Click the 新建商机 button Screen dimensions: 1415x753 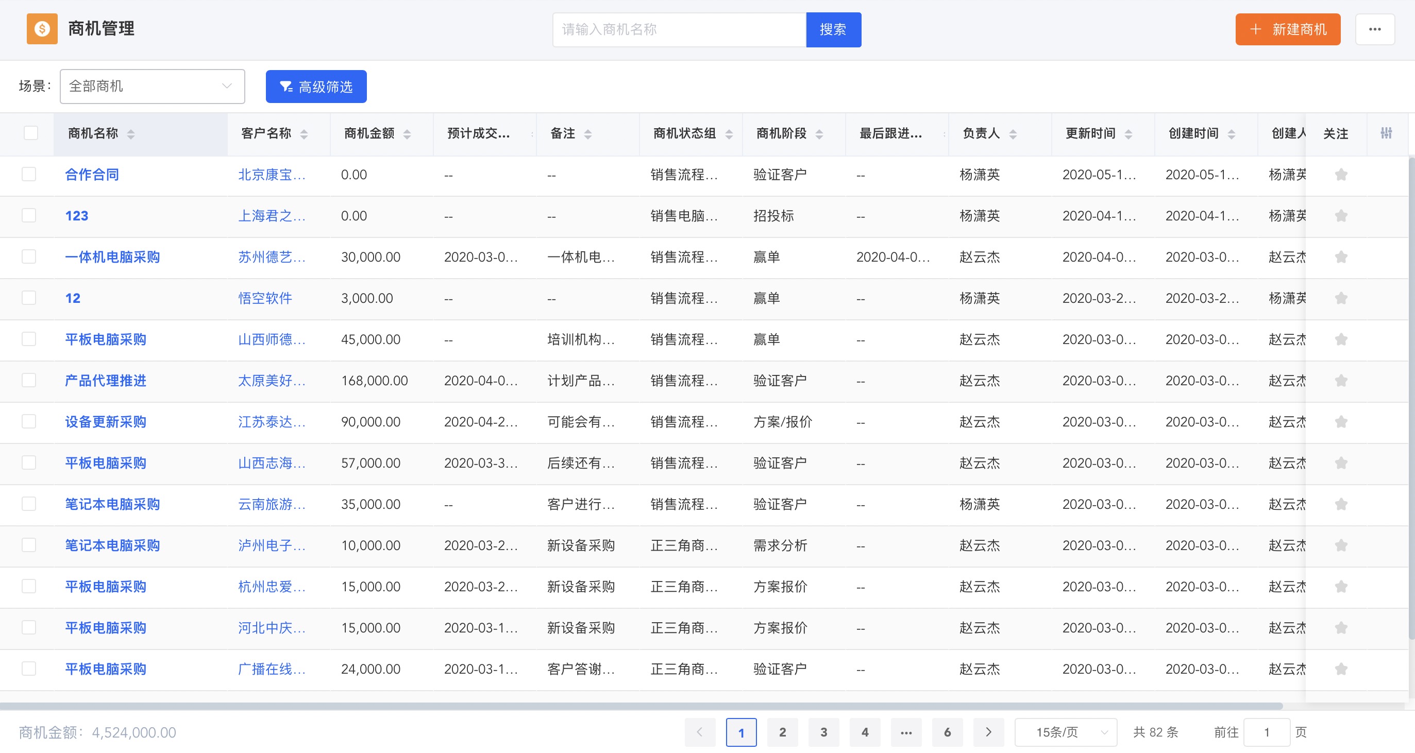1288,29
